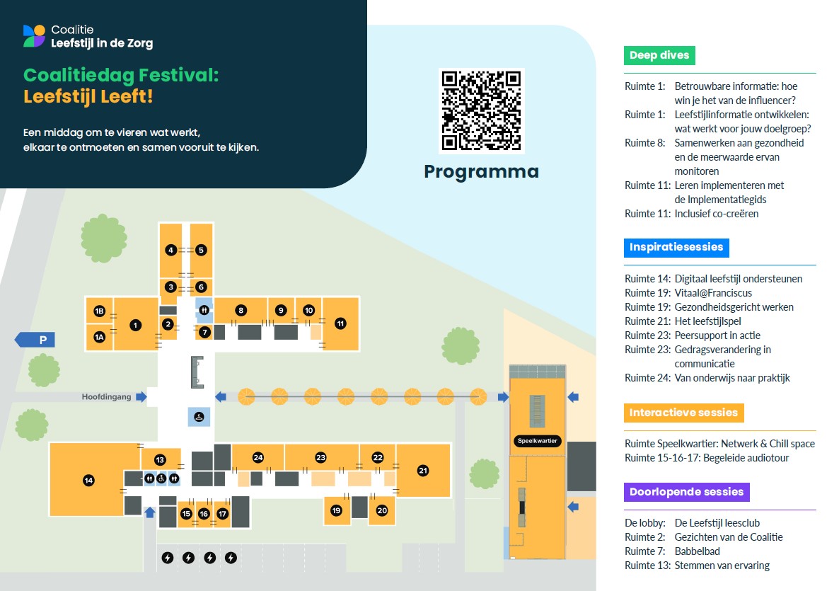839x591 pixels.
Task: Open the Babbelbad session listing
Action: [x=699, y=551]
